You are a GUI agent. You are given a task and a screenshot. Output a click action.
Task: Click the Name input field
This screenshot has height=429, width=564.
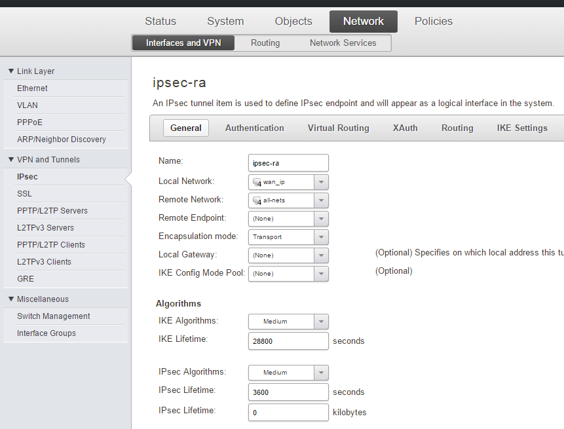coord(288,163)
